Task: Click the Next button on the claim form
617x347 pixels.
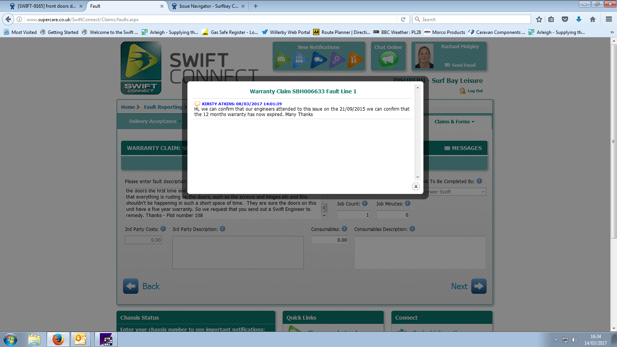Action: [x=469, y=286]
